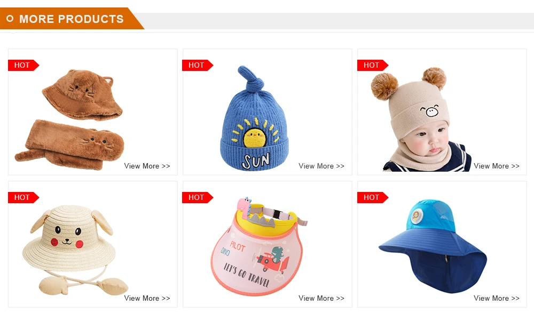
Task: Click the HOT badge on blue SUN beanie
Action: (x=198, y=65)
